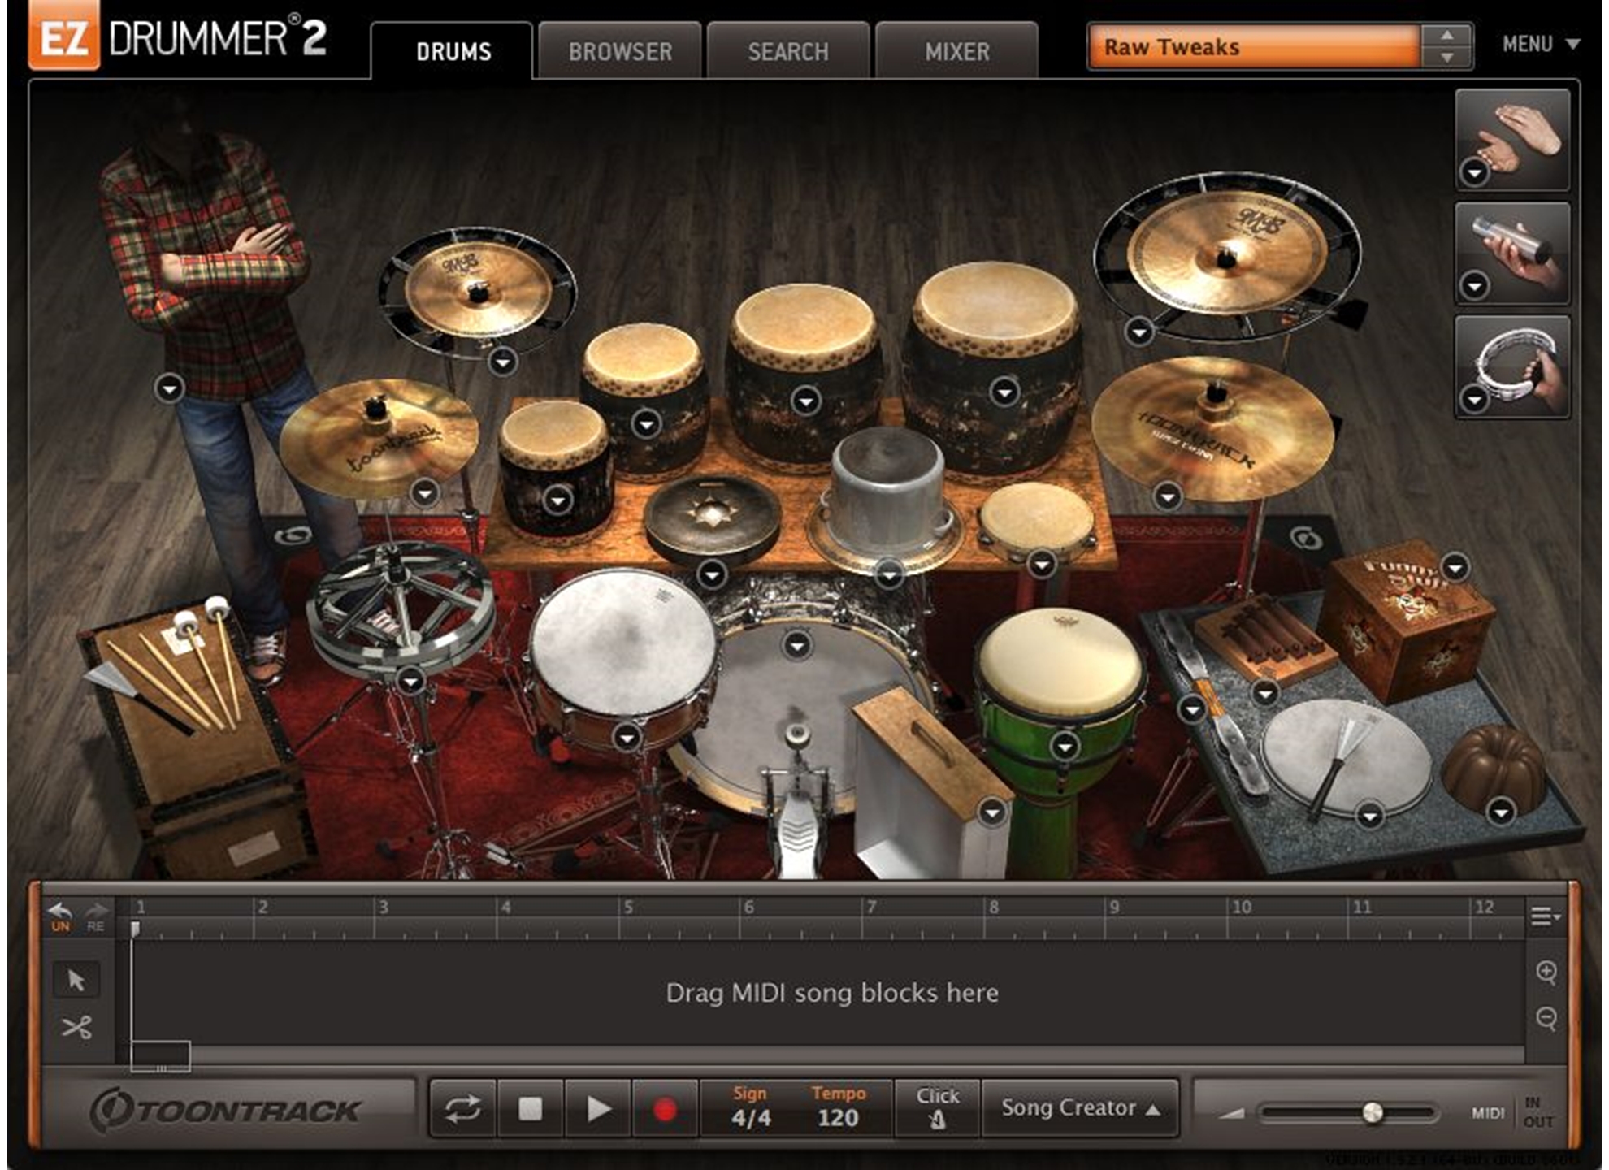Open the kick drum dropdown arrow
The image size is (1609, 1170).
pyautogui.click(x=797, y=646)
